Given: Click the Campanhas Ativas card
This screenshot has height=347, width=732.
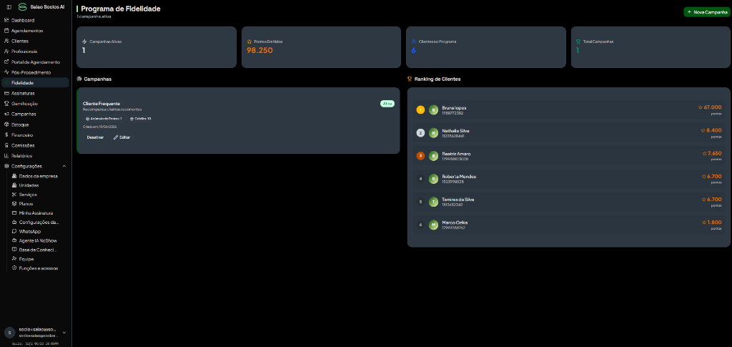Looking at the screenshot, I should [157, 47].
